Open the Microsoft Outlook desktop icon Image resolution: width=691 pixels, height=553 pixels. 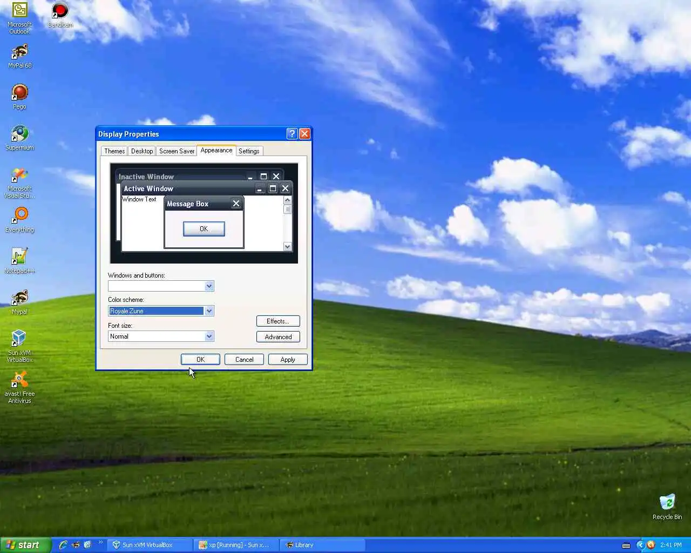pos(19,18)
